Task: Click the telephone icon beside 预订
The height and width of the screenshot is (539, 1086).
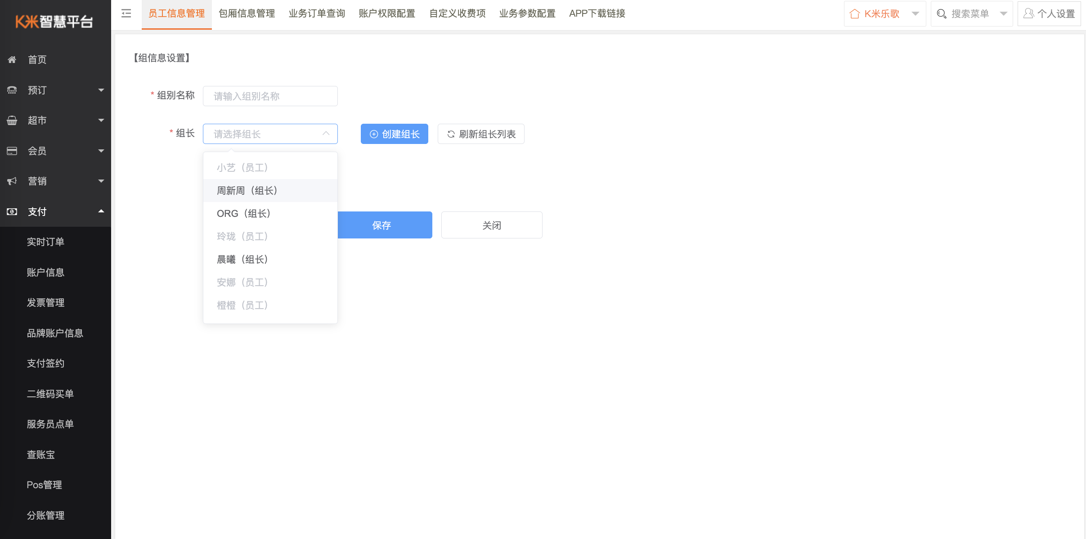Action: 12,90
